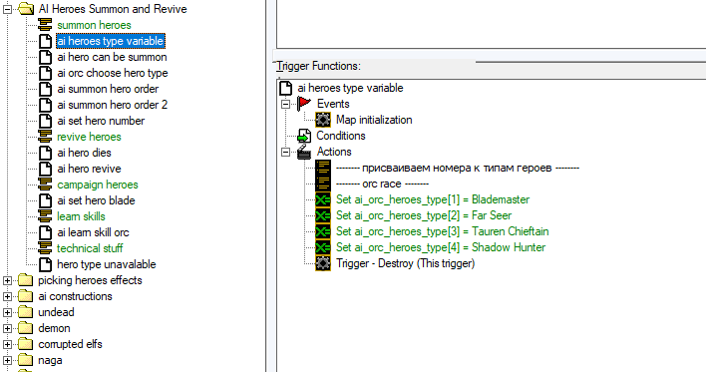706x372 pixels.
Task: Click the Map initialization gear icon
Action: [x=323, y=120]
